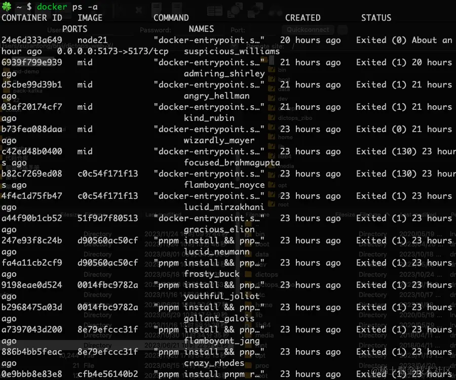
Task: Click container name flamboyant_jang
Action: [221, 341]
